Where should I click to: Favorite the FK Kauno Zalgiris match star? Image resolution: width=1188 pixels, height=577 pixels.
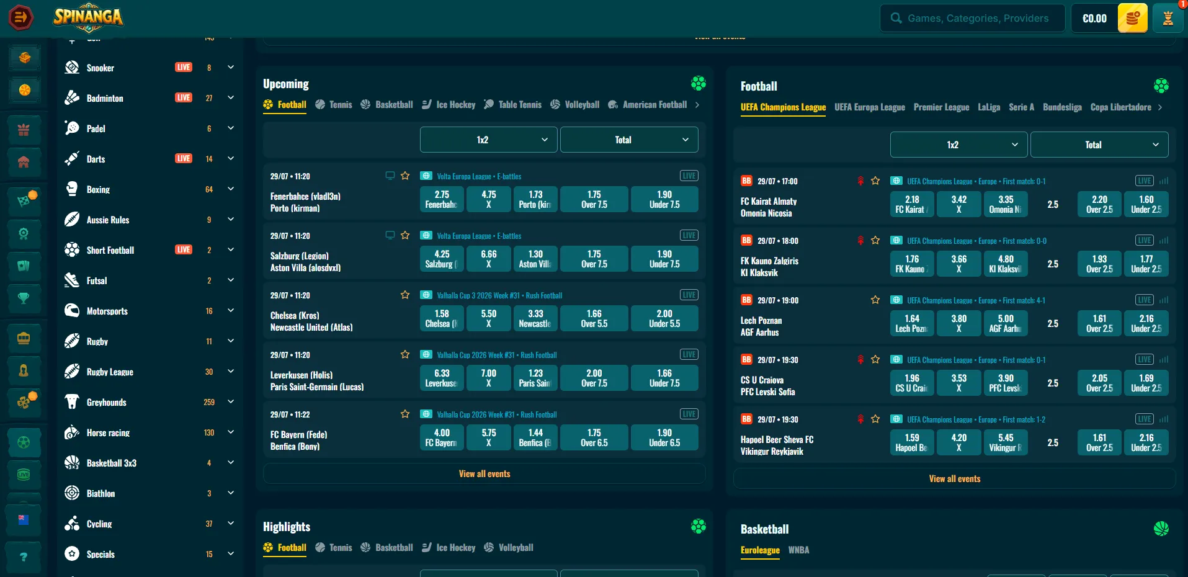875,240
